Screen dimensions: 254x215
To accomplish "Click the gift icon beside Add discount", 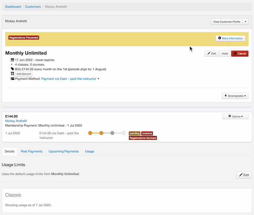I will point(12,74).
